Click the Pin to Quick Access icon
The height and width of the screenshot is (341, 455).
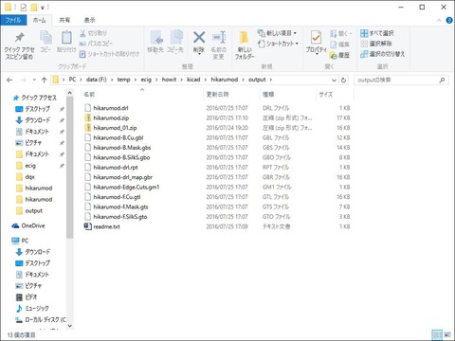[19, 37]
